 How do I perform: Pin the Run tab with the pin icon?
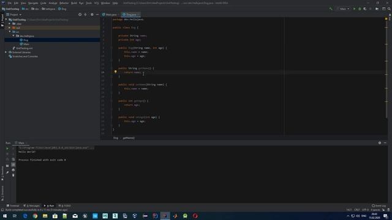click(x=7, y=172)
